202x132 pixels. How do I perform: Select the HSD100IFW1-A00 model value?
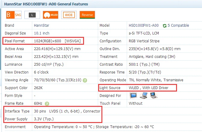click(144, 25)
